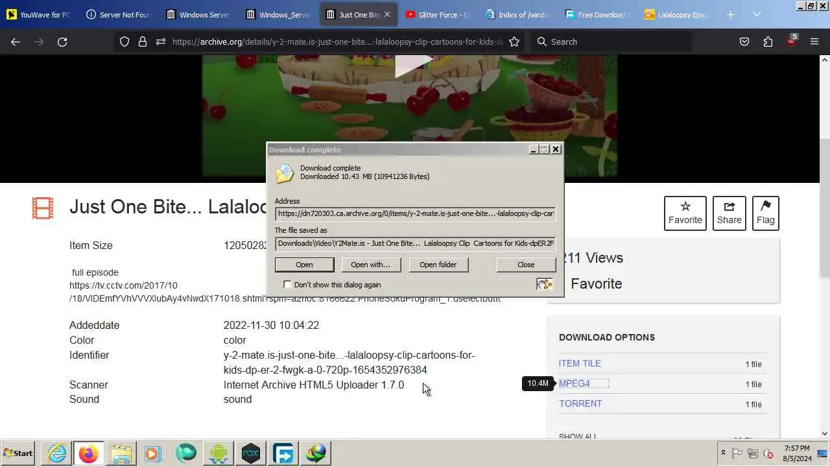This screenshot has height=467, width=830.
Task: Launch Nox player from the taskbar
Action: (251, 453)
